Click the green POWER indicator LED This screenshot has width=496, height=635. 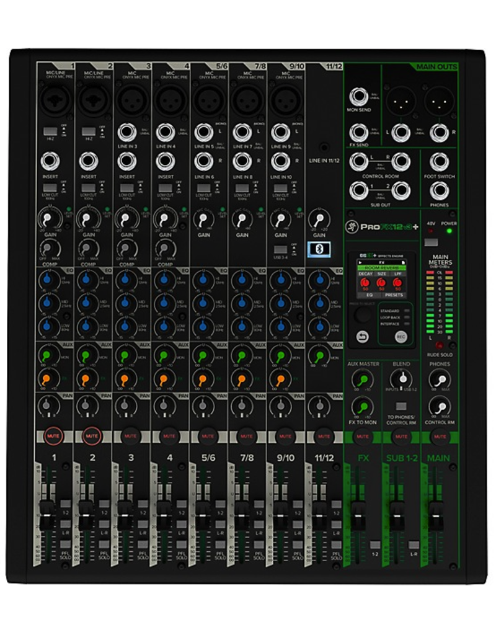pyautogui.click(x=449, y=232)
